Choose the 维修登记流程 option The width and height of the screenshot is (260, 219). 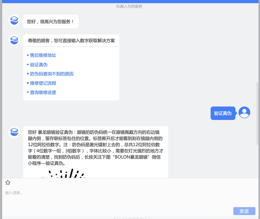pos(43,83)
